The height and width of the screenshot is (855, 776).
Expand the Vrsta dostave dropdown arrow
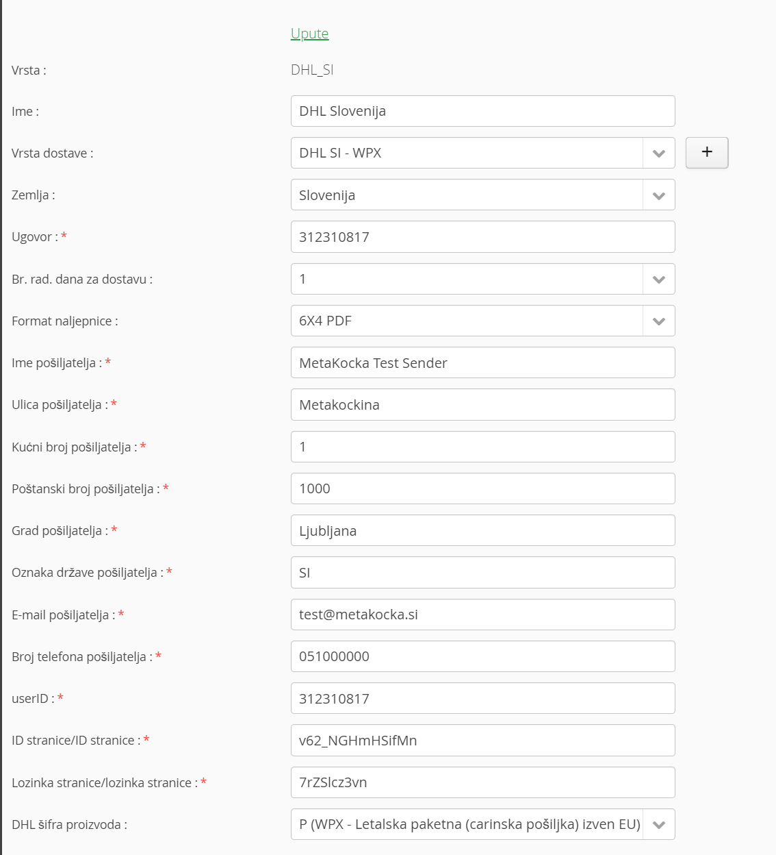click(x=659, y=153)
